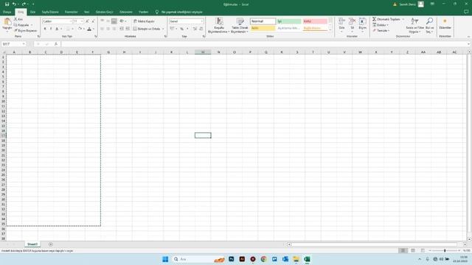Image resolution: width=472 pixels, height=265 pixels.
Task: Open the Veri ribbon tab
Action: click(87, 12)
